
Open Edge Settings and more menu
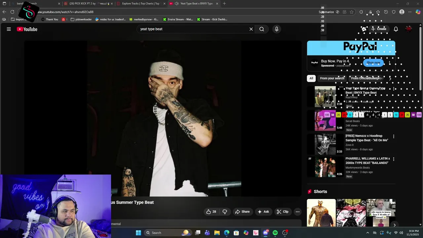[410, 12]
